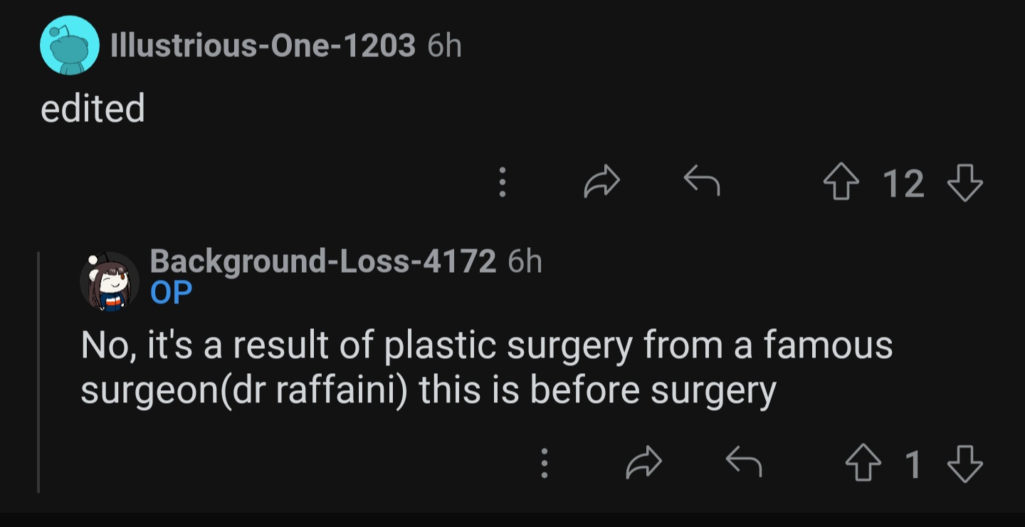
Task: Tap the 12 vote count
Action: 903,184
